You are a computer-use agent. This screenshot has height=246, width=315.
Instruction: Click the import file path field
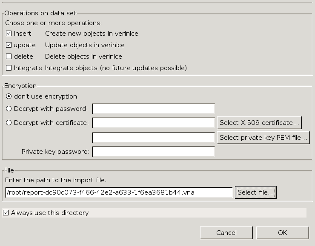tap(119, 192)
